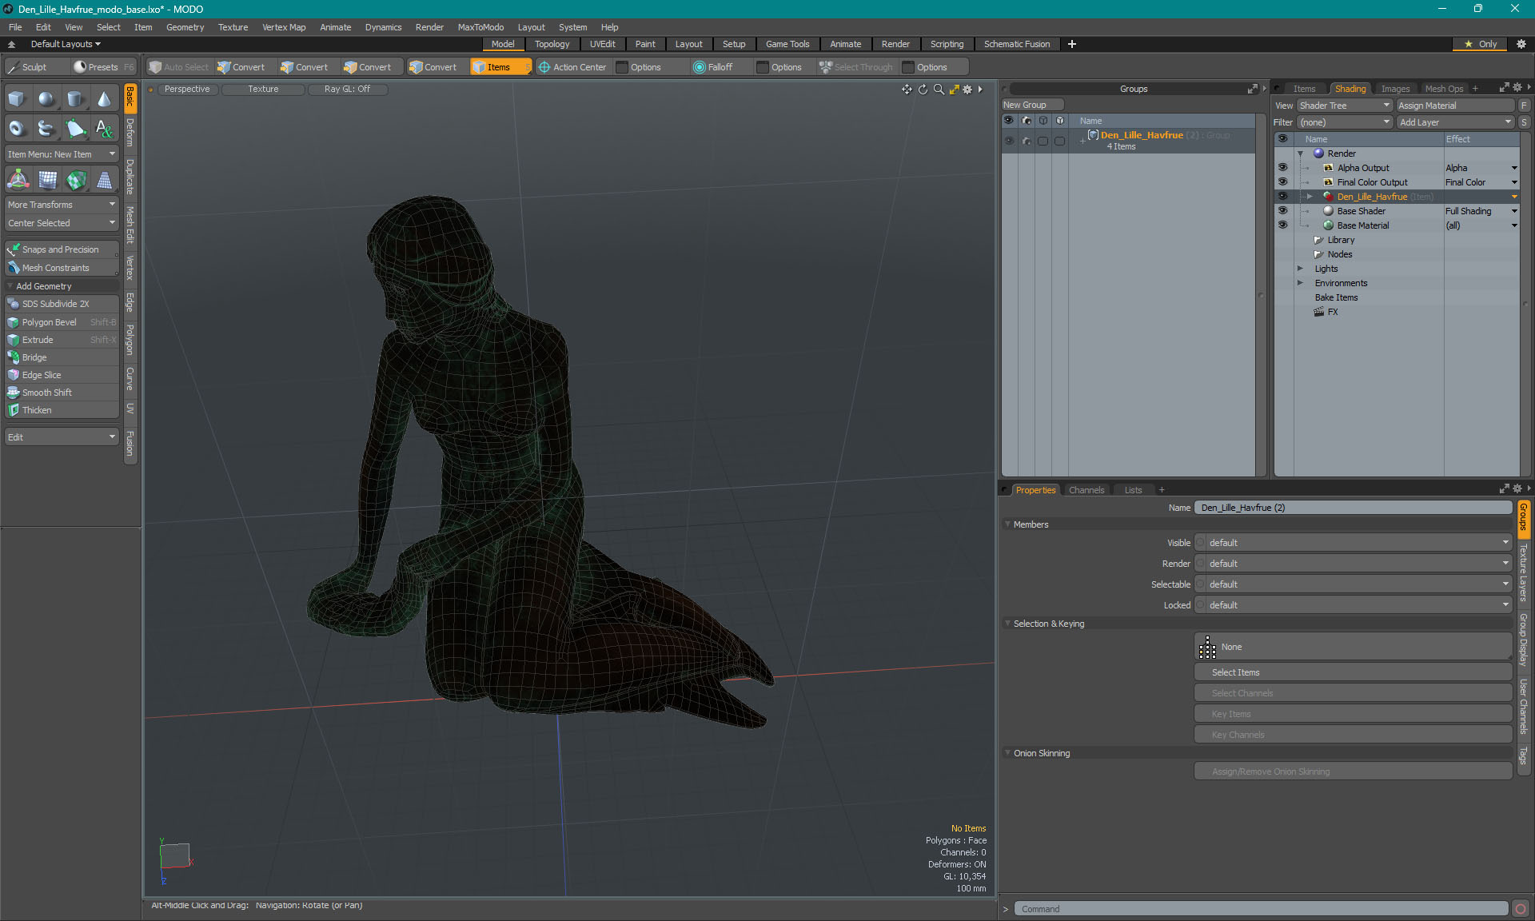
Task: Open the Visible default dropdown
Action: (1353, 543)
